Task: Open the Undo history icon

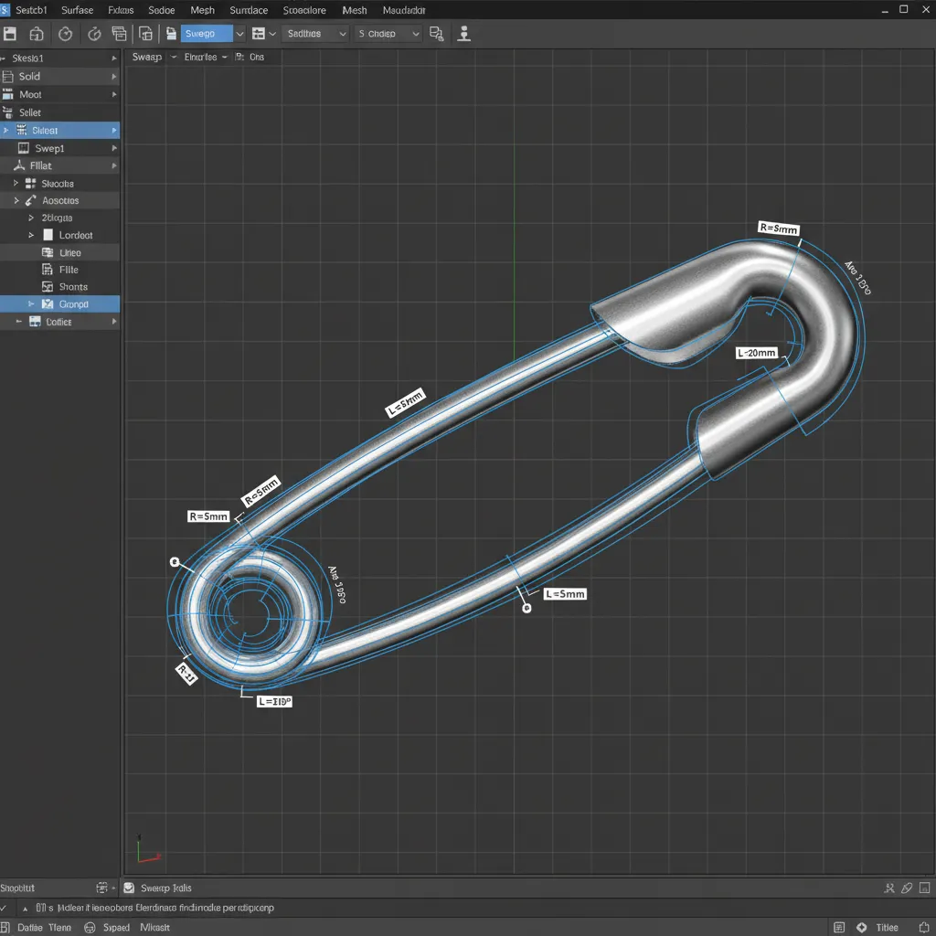Action: pos(65,33)
